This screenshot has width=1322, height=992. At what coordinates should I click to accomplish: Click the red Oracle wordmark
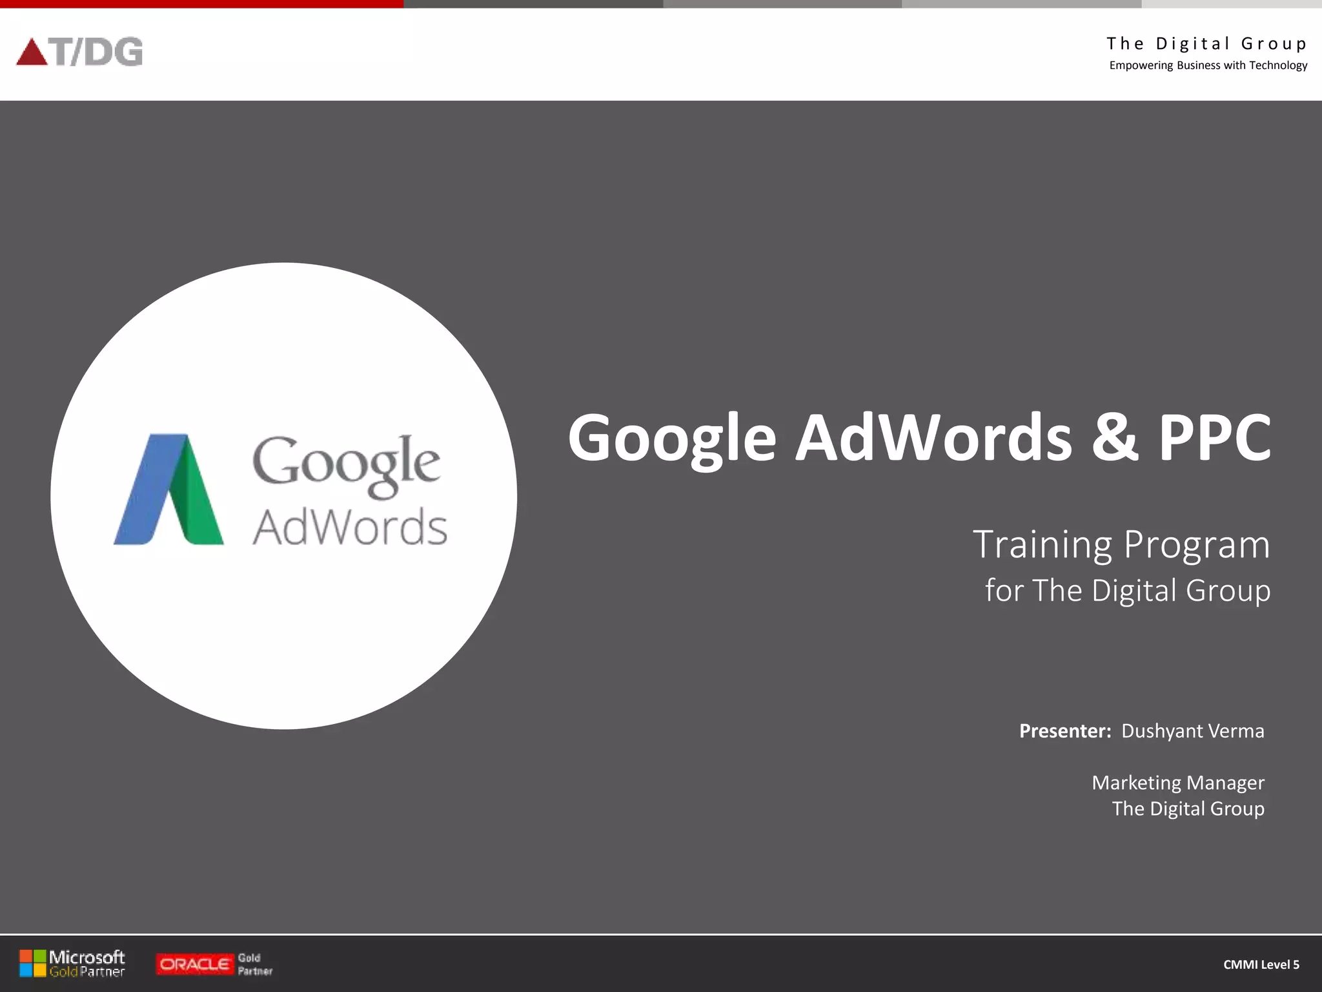click(x=194, y=964)
